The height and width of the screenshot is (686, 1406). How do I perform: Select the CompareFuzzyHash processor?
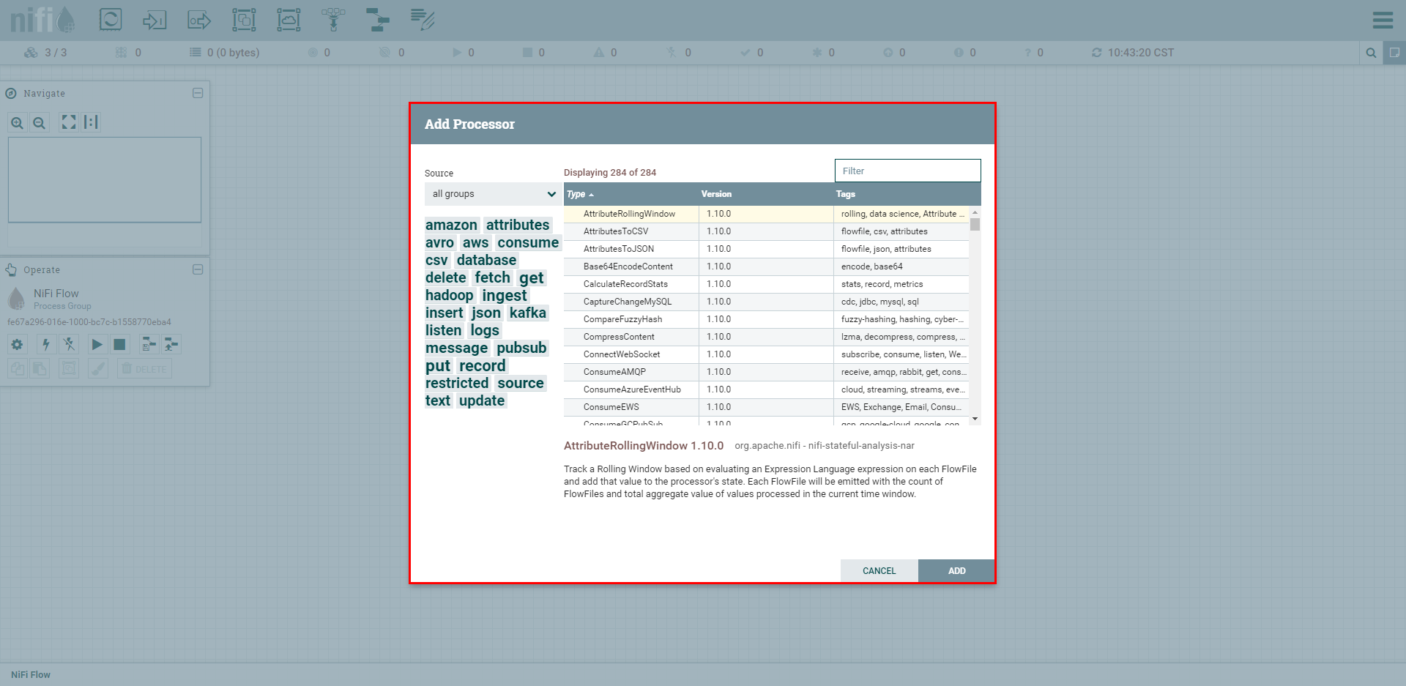tap(766, 319)
